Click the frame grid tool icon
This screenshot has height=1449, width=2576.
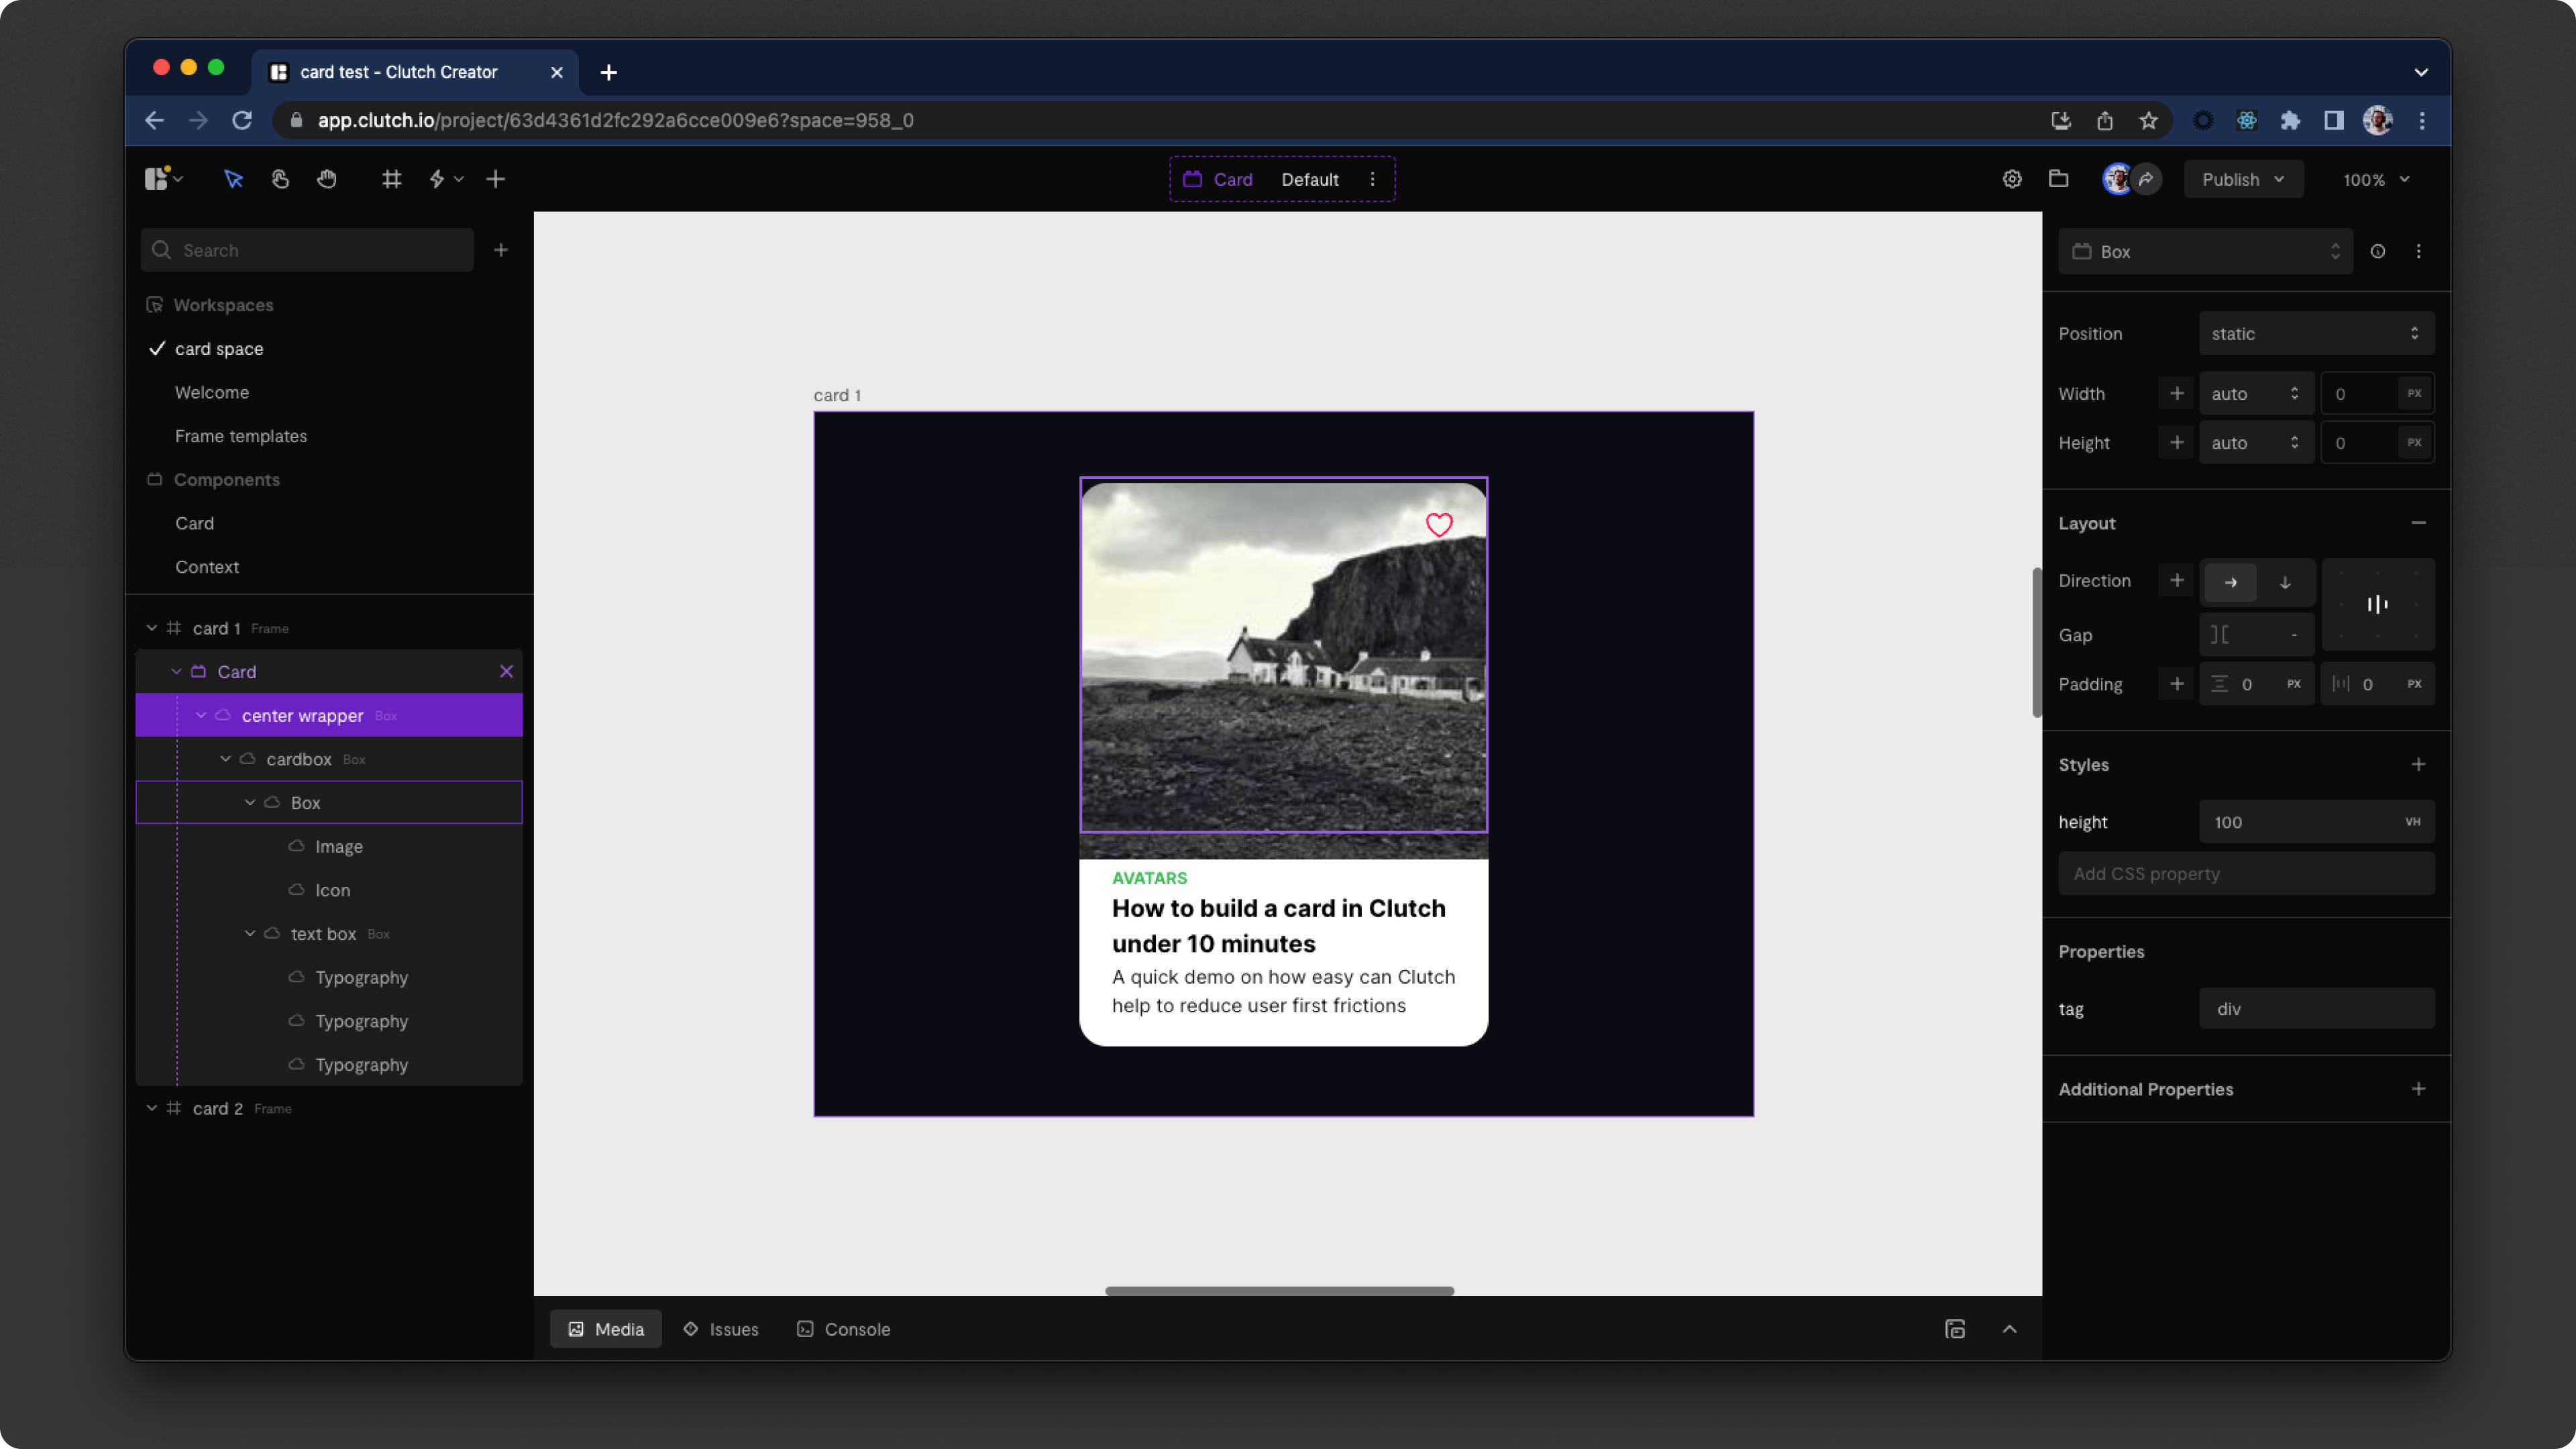click(392, 179)
